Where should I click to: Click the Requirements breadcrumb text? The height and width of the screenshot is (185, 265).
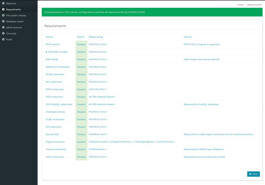coord(254,5)
